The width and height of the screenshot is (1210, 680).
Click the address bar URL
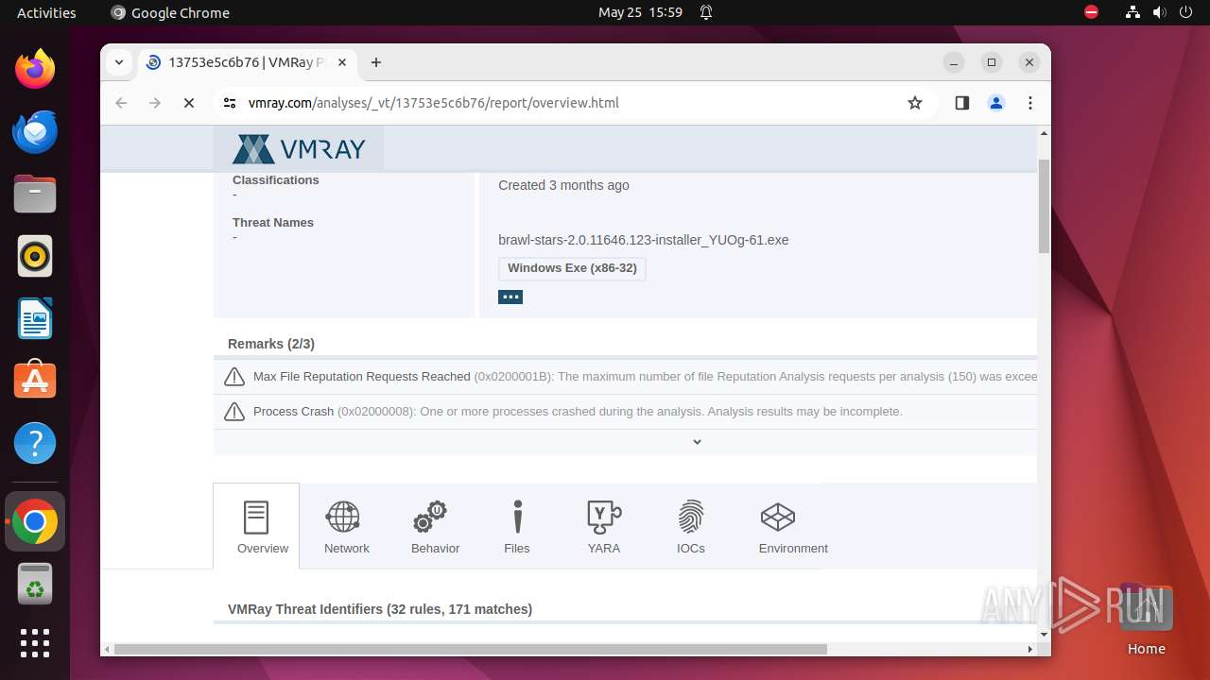pyautogui.click(x=434, y=103)
